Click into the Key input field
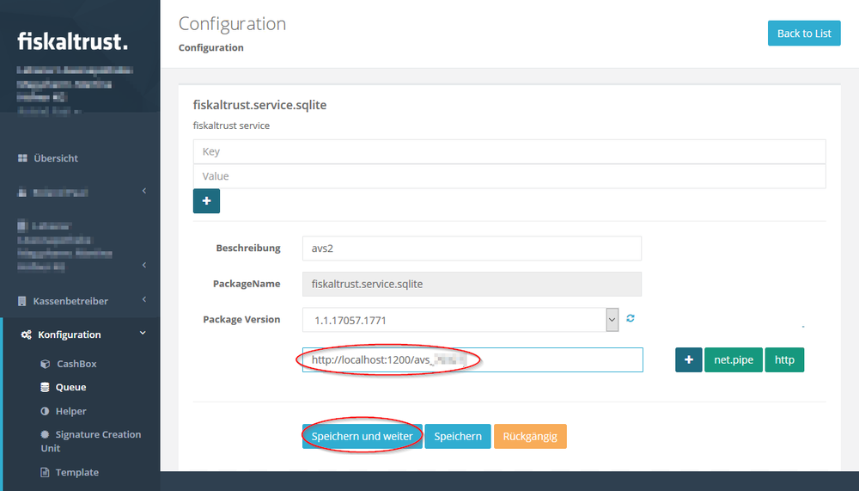This screenshot has width=859, height=491. click(509, 151)
